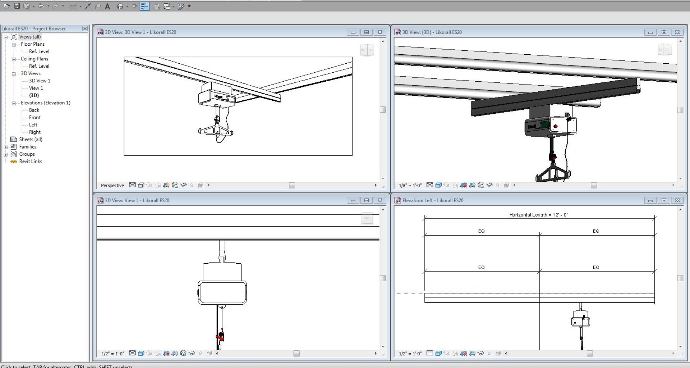Open the Undo history dropdown arrow
690x368 pixels.
click(x=48, y=6)
